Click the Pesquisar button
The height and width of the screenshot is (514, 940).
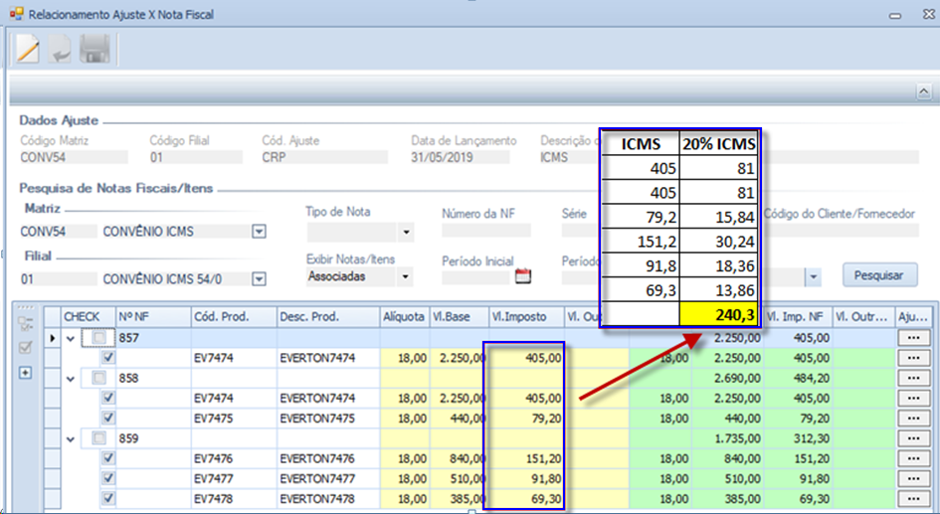878,274
